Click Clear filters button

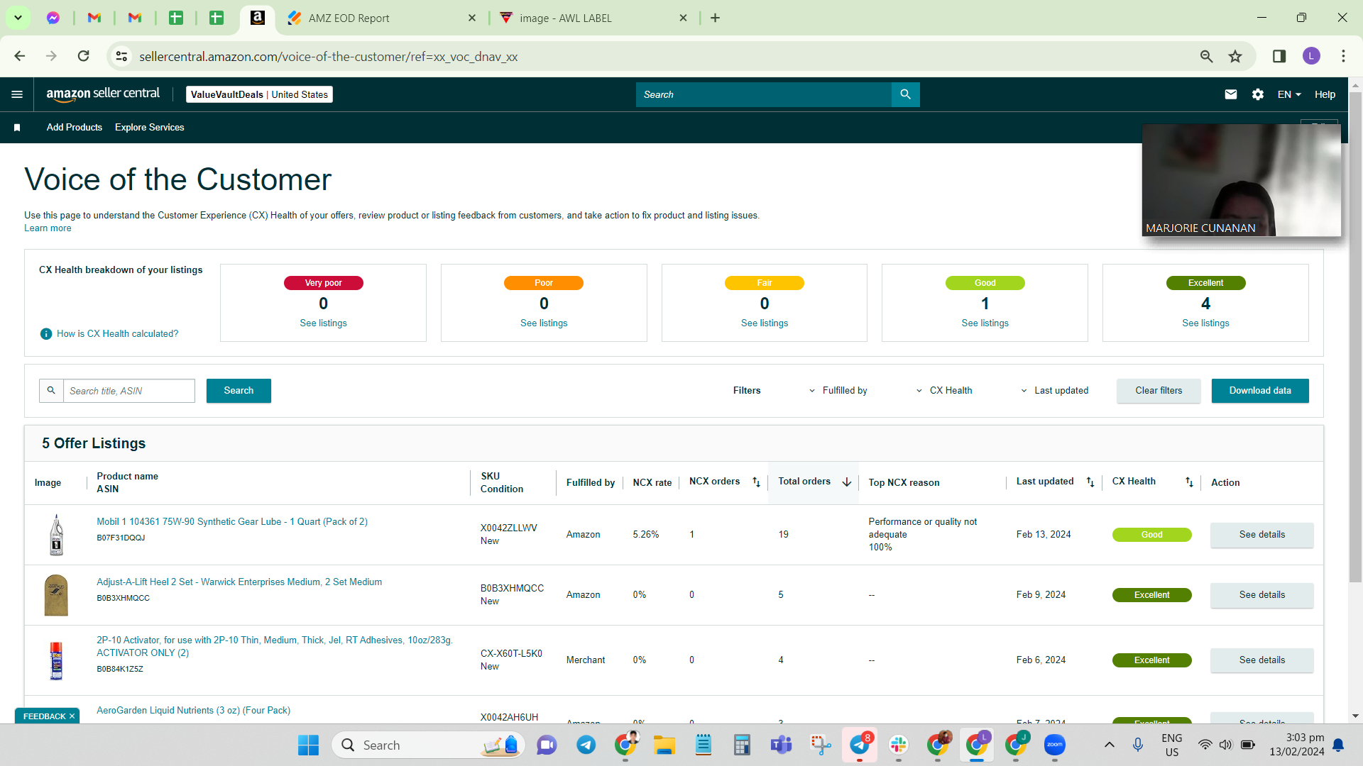(1159, 391)
